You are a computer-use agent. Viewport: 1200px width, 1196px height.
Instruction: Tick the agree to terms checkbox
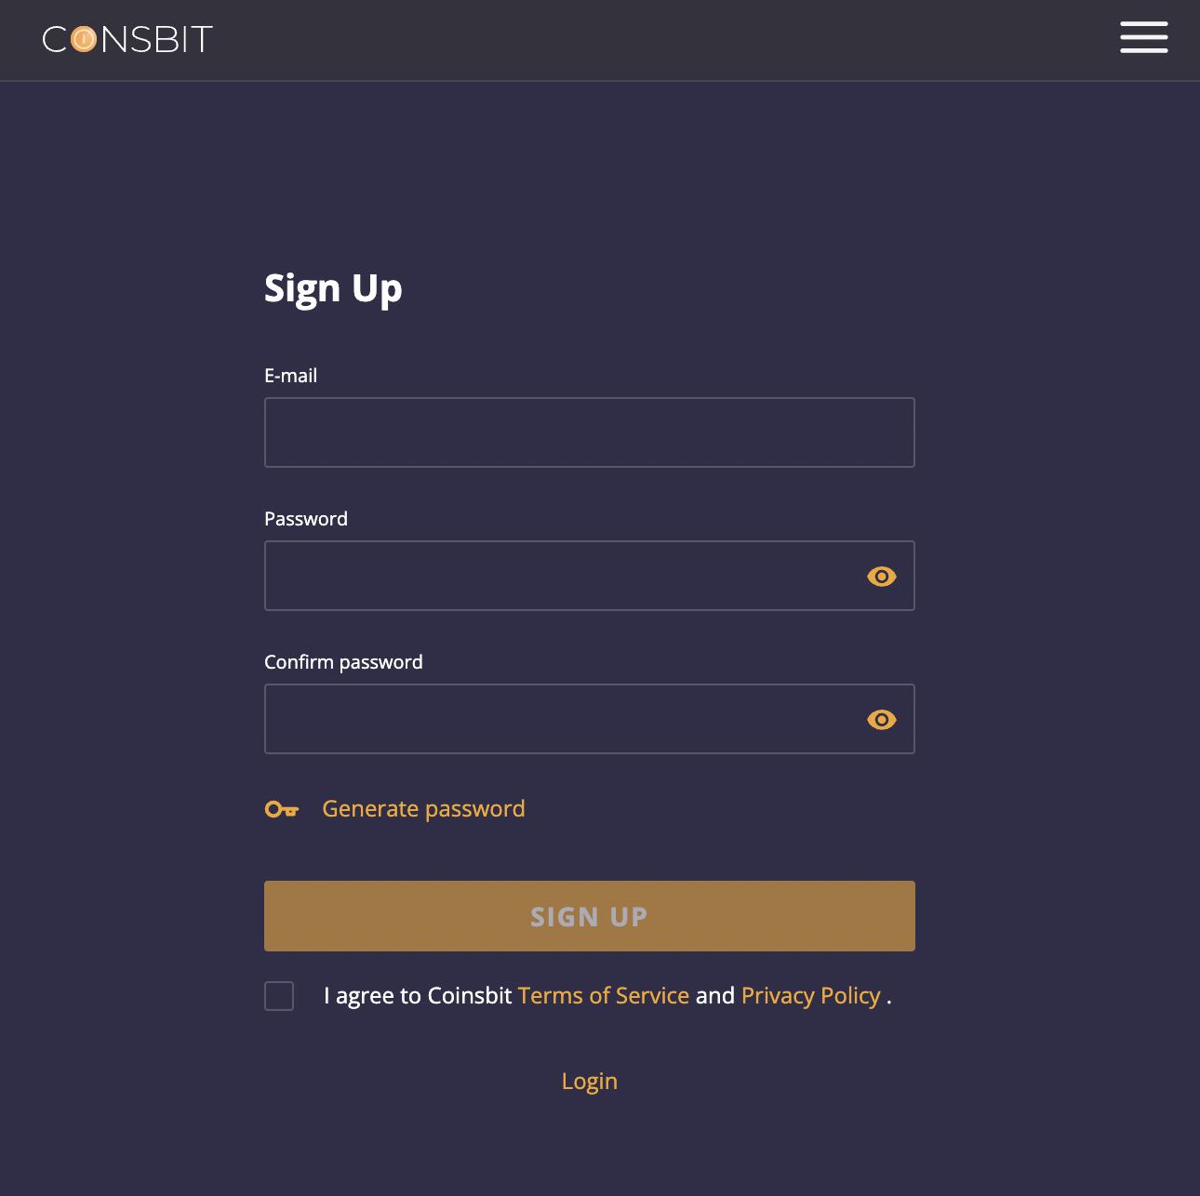point(279,996)
